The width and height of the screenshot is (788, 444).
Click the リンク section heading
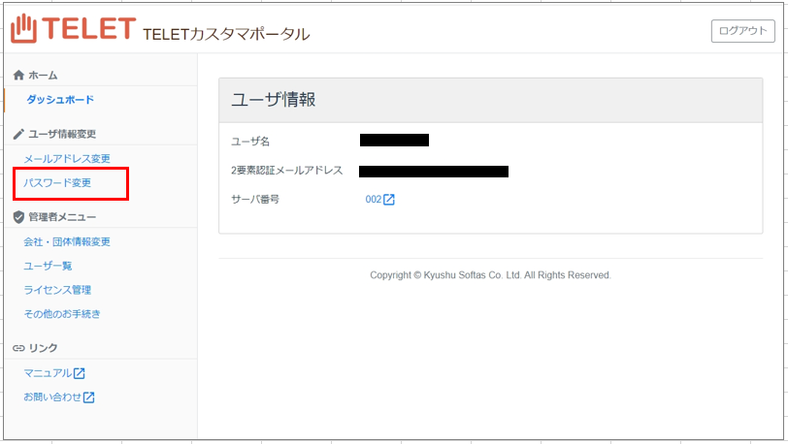pyautogui.click(x=43, y=348)
